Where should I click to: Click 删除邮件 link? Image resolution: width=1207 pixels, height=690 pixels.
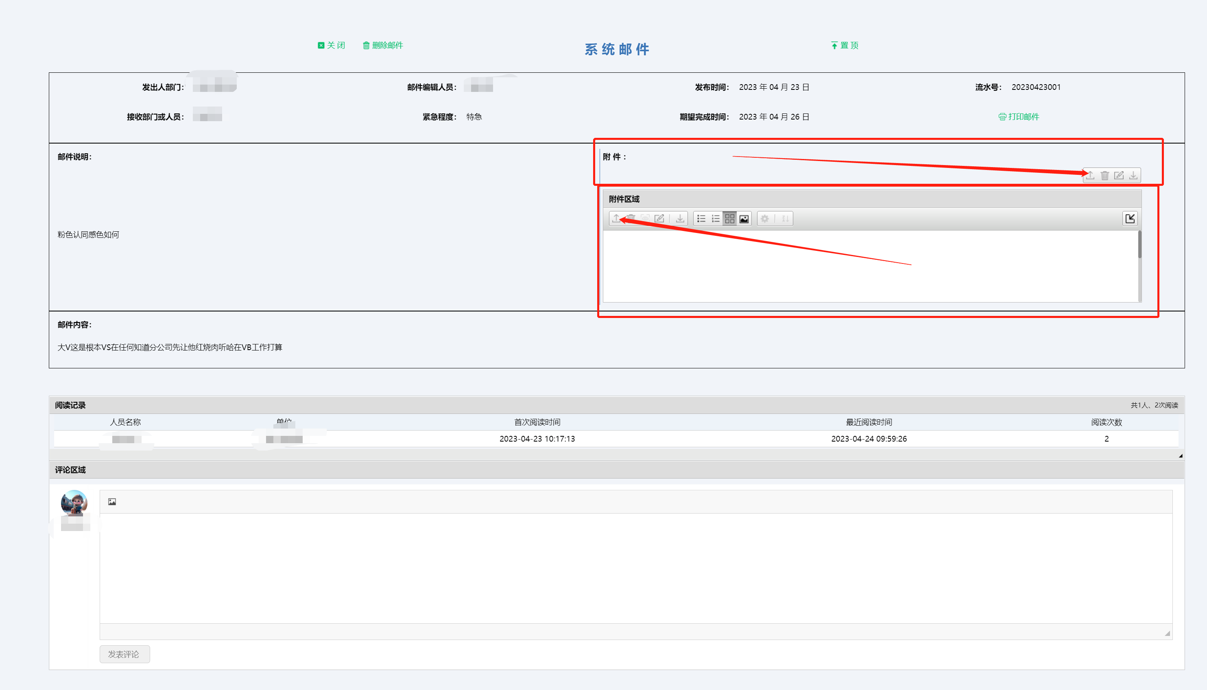pyautogui.click(x=383, y=46)
